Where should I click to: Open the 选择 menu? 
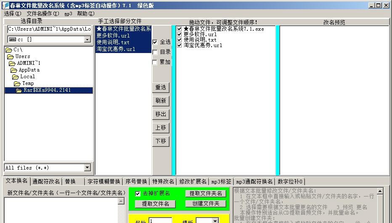pyautogui.click(x=13, y=13)
